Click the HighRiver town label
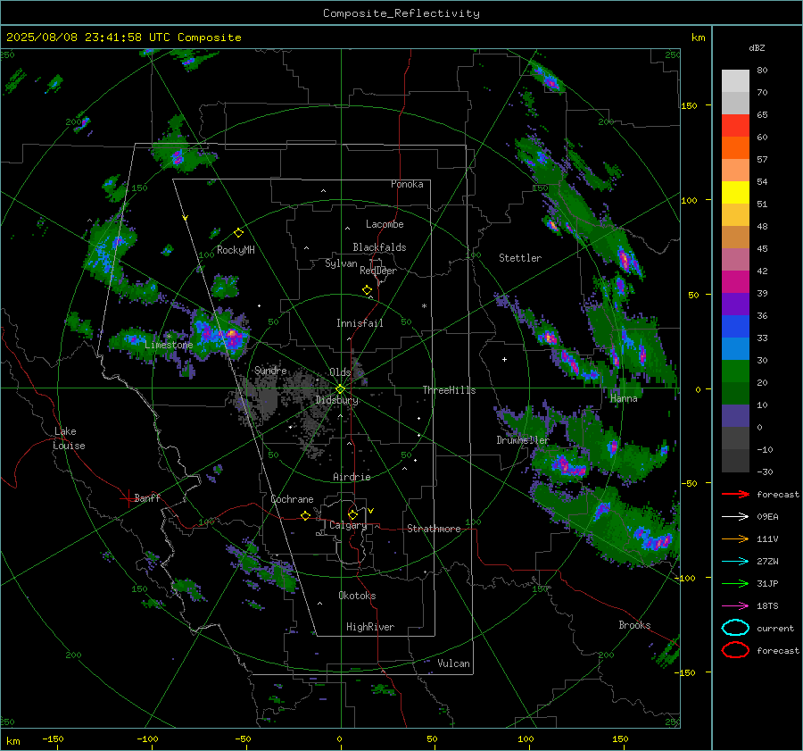803x751 pixels. coord(370,627)
